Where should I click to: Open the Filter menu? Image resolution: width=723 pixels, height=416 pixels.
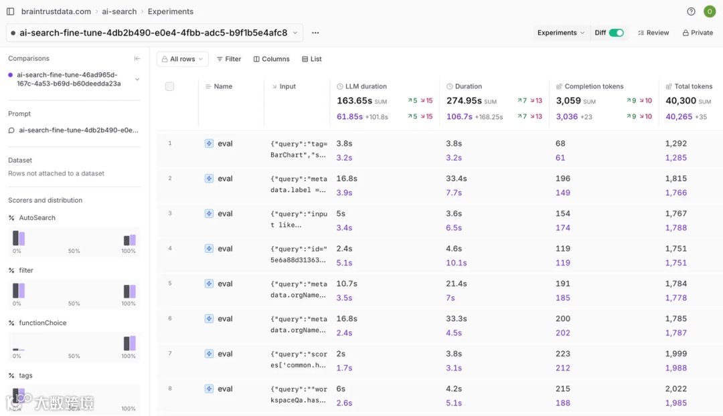point(228,59)
